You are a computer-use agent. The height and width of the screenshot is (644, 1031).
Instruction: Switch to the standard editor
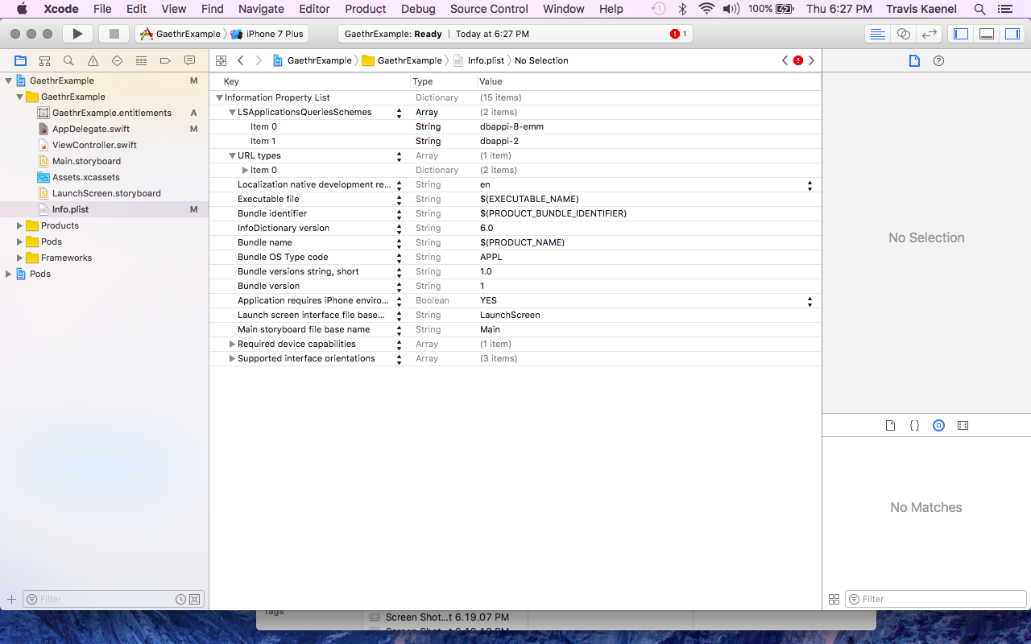(877, 34)
